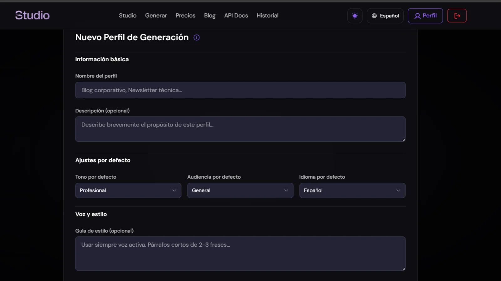Focus the Nombre del perfil field
The height and width of the screenshot is (281, 501).
[240, 90]
